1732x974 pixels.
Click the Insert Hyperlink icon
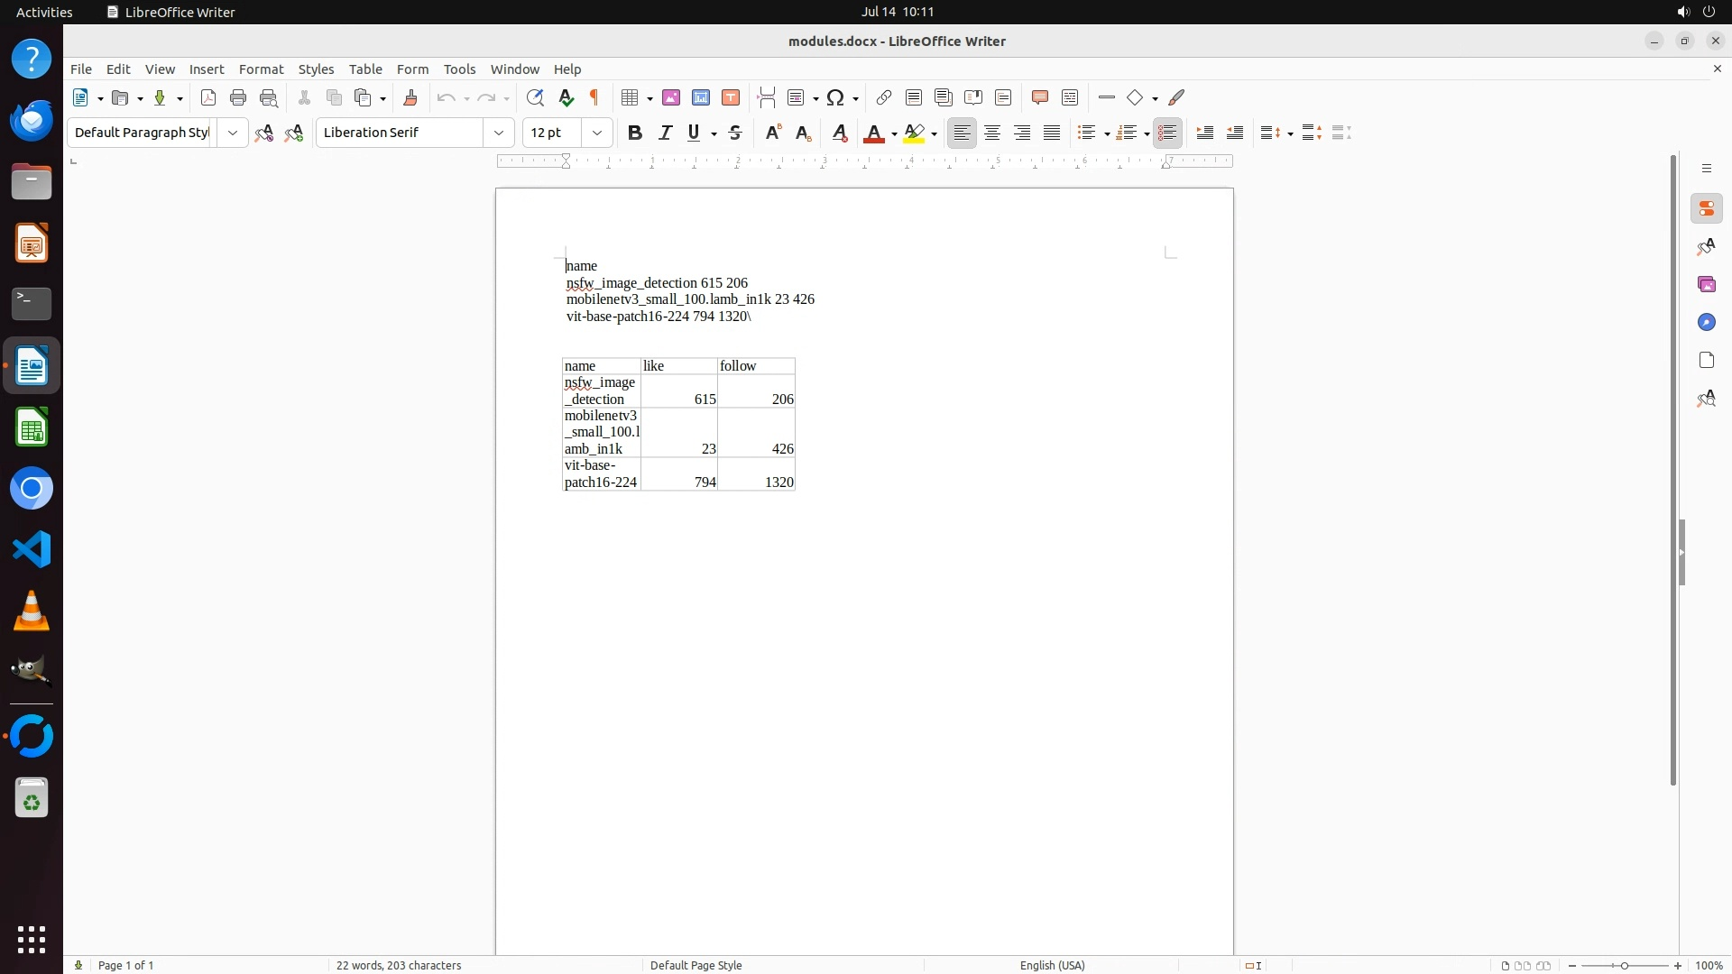click(x=884, y=97)
